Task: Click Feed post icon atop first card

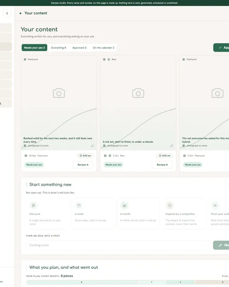Action: tap(25, 59)
